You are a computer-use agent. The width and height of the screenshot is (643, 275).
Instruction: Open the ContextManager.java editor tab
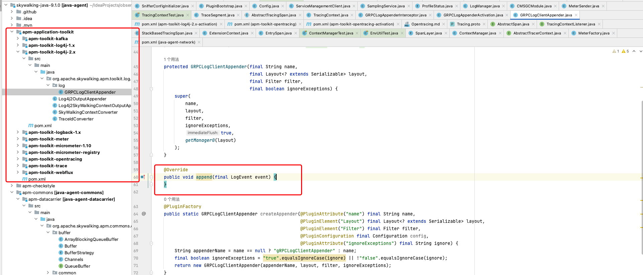point(477,33)
